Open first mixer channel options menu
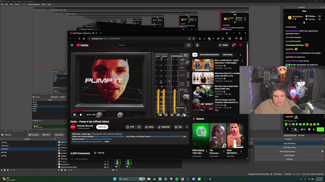The width and height of the screenshot is (325, 182). click(119, 167)
